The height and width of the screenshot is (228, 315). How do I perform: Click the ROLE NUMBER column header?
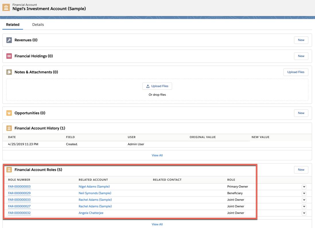tap(19, 180)
